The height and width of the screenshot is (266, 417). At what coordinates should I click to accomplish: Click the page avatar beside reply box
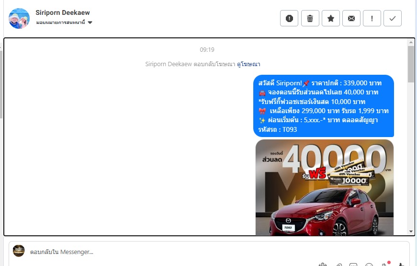coord(19,251)
